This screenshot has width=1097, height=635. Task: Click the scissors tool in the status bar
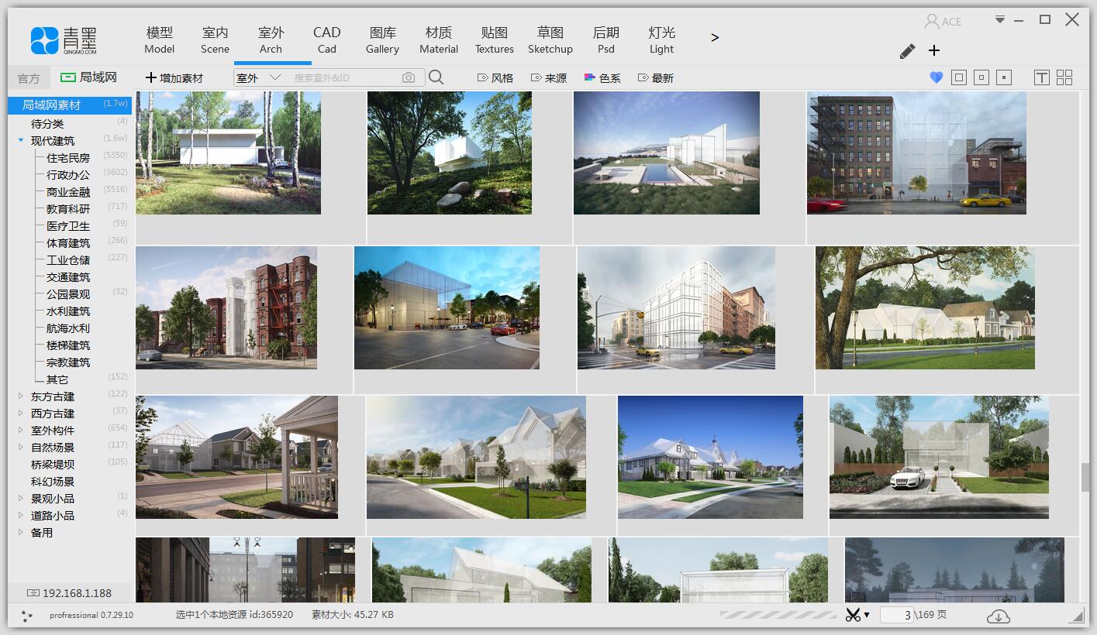[853, 615]
